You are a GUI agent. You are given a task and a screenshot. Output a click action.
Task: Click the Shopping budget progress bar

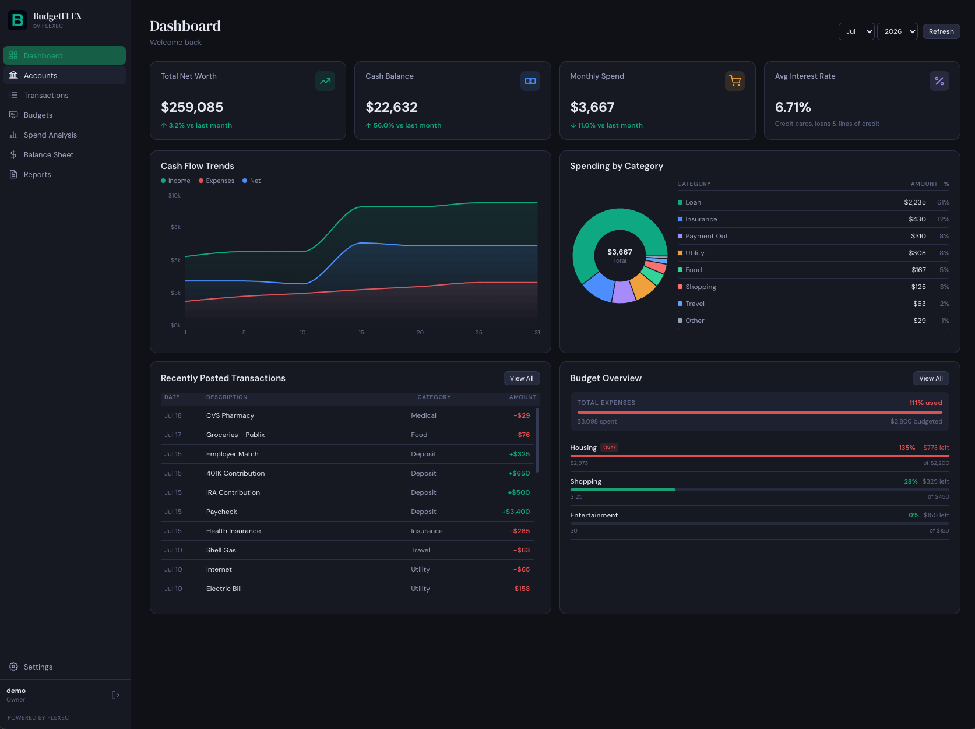[x=759, y=489]
